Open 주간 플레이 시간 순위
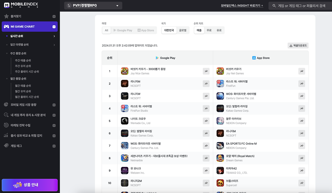Image resolution: width=332 pixels, height=193 pixels. pos(27,72)
